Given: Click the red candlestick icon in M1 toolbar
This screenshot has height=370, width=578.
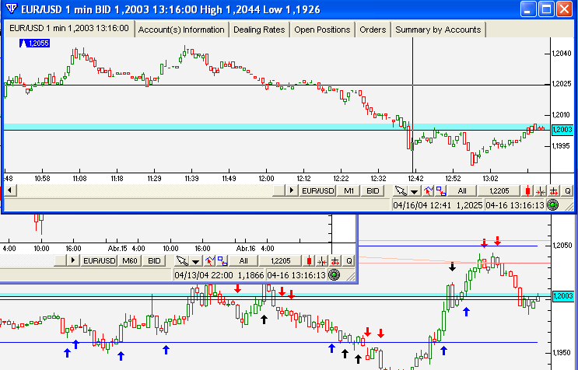Looking at the screenshot, I should [528, 190].
